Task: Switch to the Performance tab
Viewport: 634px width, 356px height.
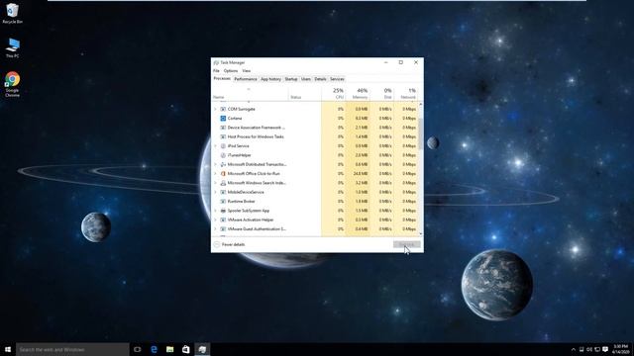Action: (246, 79)
